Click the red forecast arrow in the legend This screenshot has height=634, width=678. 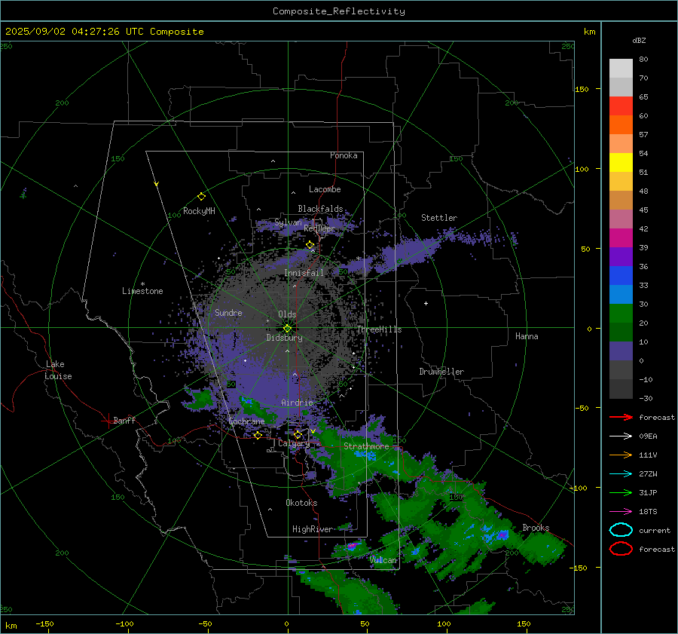(621, 417)
